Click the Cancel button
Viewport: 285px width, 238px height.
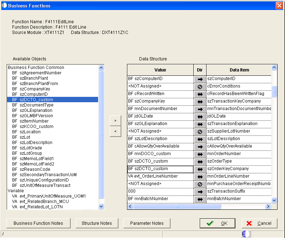click(259, 223)
